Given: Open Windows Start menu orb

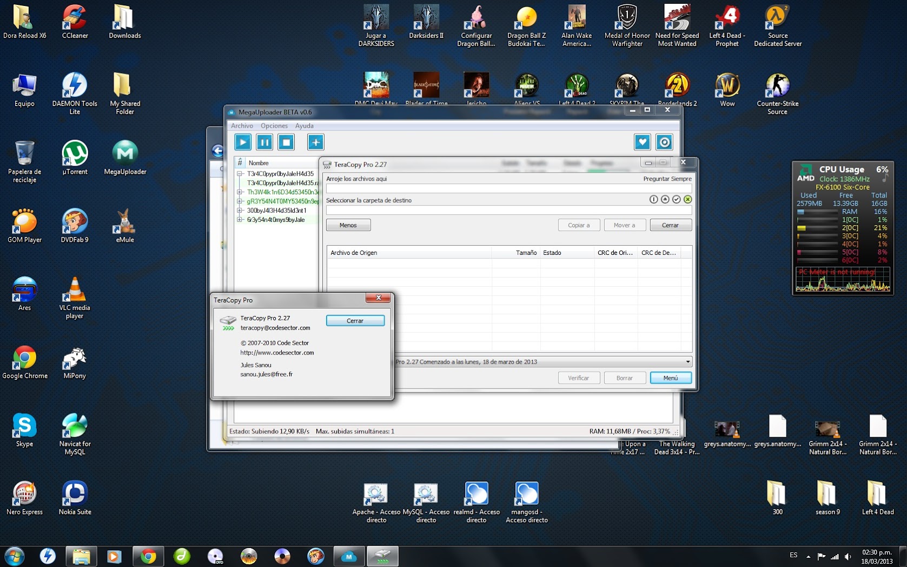Looking at the screenshot, I should tap(14, 556).
